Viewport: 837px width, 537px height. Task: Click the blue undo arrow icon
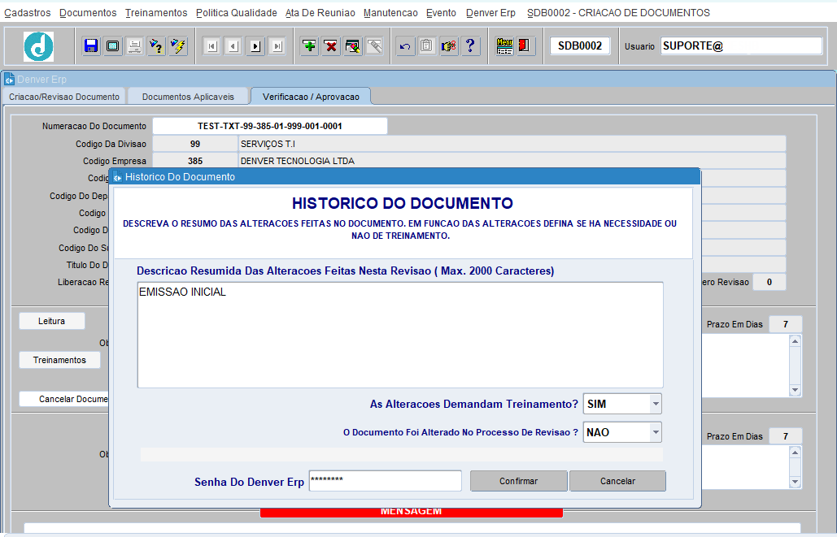pos(405,45)
